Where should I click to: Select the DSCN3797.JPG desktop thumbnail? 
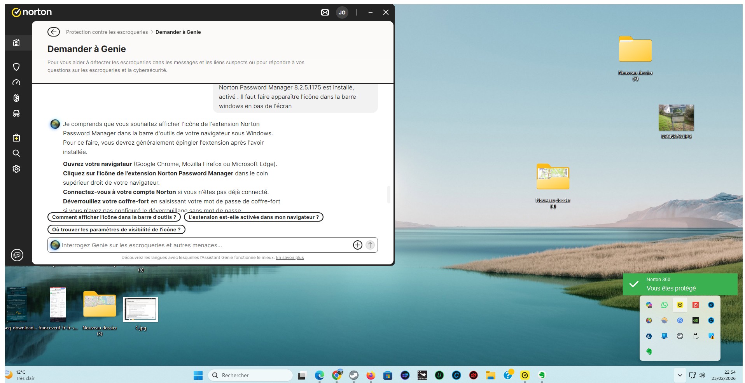676,118
